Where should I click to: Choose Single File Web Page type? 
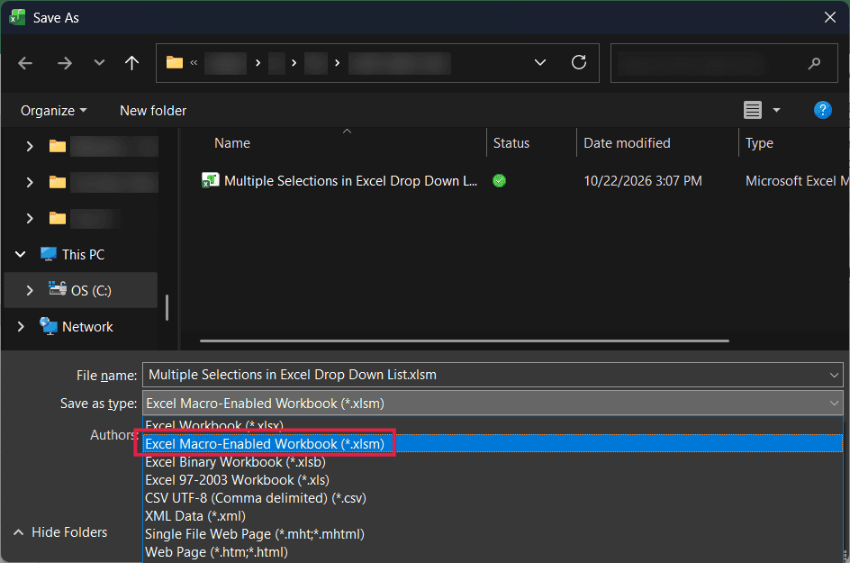(x=493, y=533)
